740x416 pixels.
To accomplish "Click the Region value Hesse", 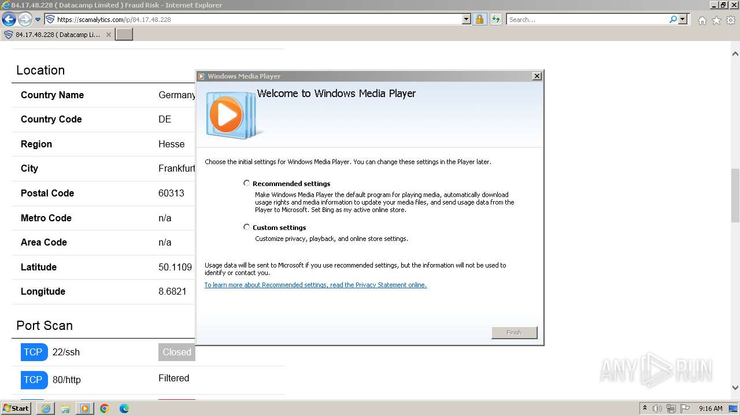I will coord(172,144).
